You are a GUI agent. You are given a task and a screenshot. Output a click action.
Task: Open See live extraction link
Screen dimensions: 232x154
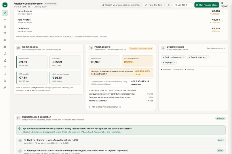point(216,48)
